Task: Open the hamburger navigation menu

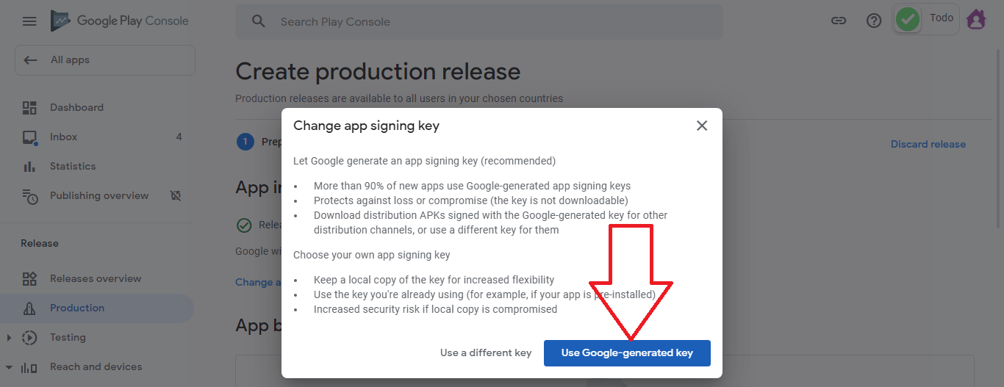Action: (x=29, y=21)
